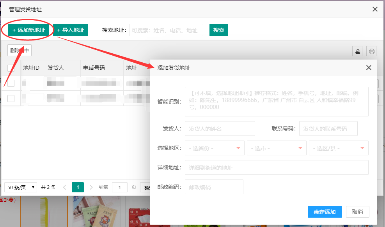Check the first address row checkbox
Viewport: 385px width, 227px height.
[11, 83]
